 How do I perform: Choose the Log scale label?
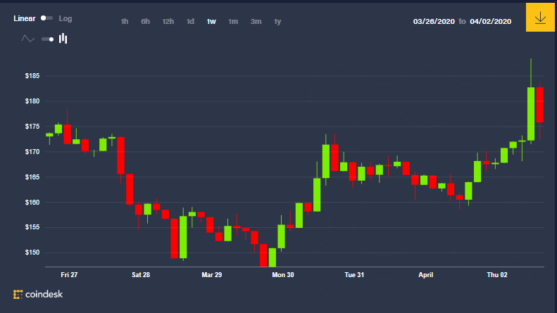coord(65,18)
